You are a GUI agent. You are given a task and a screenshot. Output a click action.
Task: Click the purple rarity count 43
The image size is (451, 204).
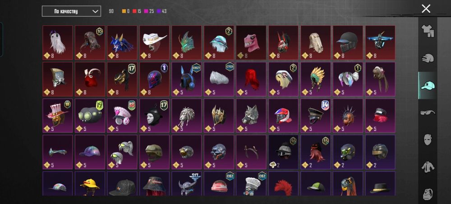coord(164,11)
